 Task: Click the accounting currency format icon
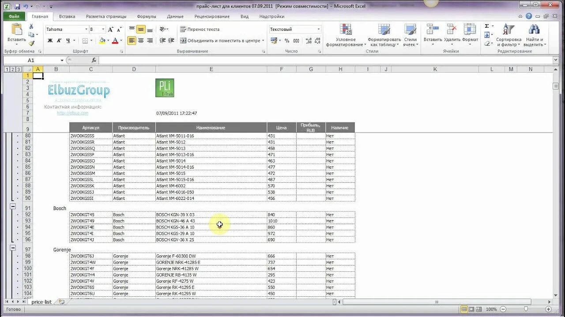(x=274, y=41)
